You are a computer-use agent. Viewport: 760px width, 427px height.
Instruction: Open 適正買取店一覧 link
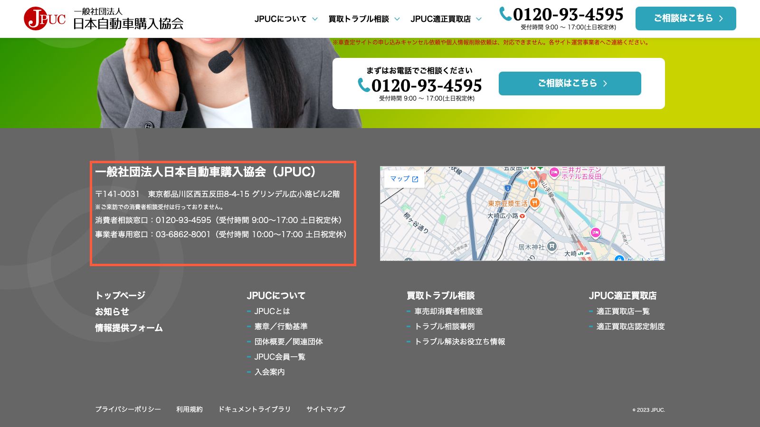coord(623,311)
